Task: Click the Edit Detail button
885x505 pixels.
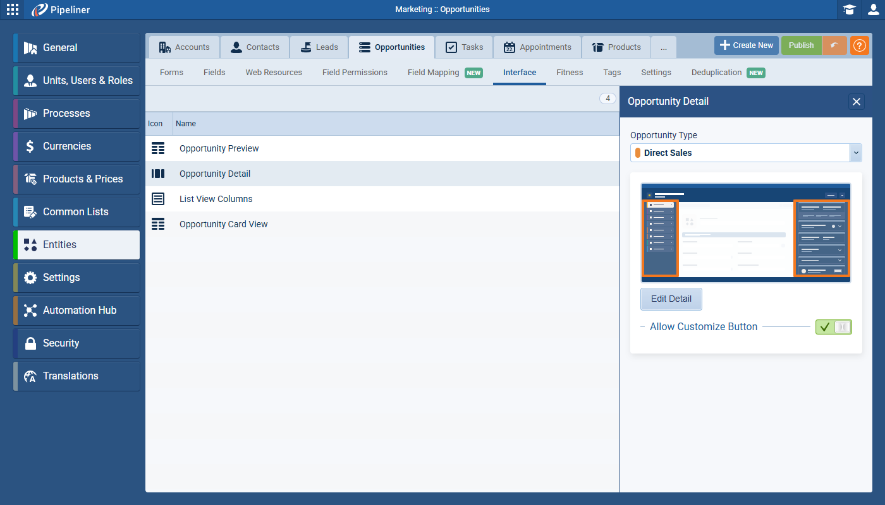Action: pyautogui.click(x=671, y=299)
